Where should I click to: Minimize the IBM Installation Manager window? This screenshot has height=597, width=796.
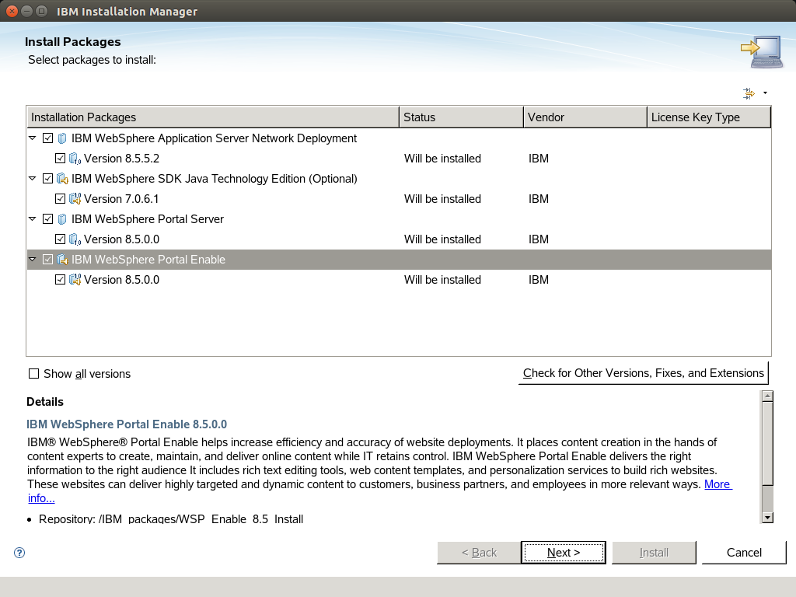click(x=27, y=11)
